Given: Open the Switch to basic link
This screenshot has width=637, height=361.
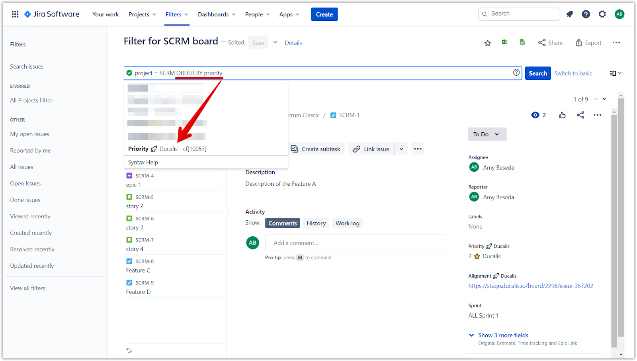Looking at the screenshot, I should [x=573, y=73].
